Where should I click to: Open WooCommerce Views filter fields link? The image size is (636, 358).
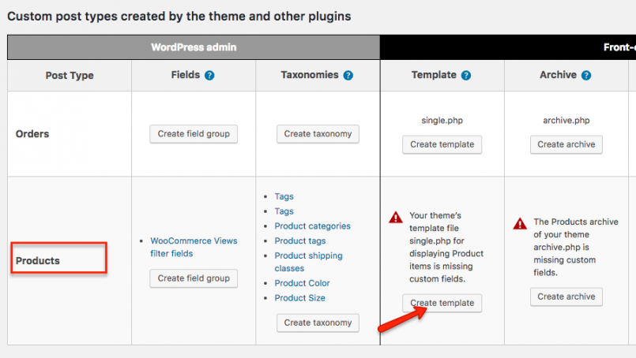(194, 247)
